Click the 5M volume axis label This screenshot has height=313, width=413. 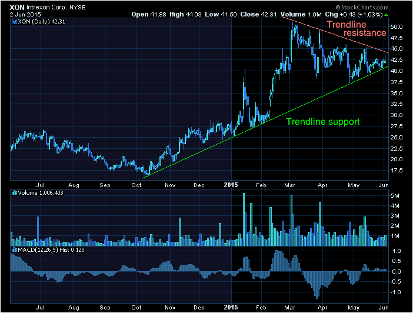(395, 196)
